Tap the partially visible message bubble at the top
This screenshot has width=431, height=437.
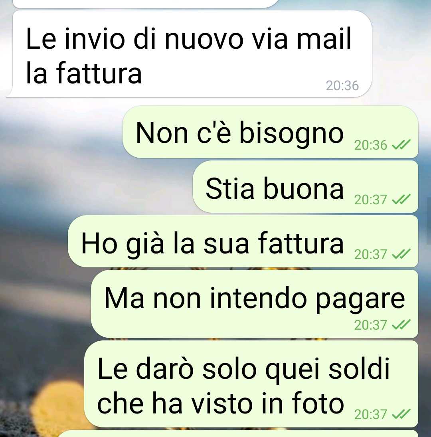coord(145,4)
